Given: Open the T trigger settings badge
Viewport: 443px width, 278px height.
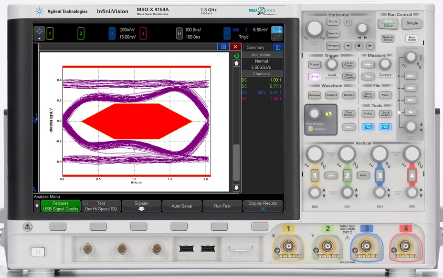Looking at the screenshot, I should click(x=227, y=33).
